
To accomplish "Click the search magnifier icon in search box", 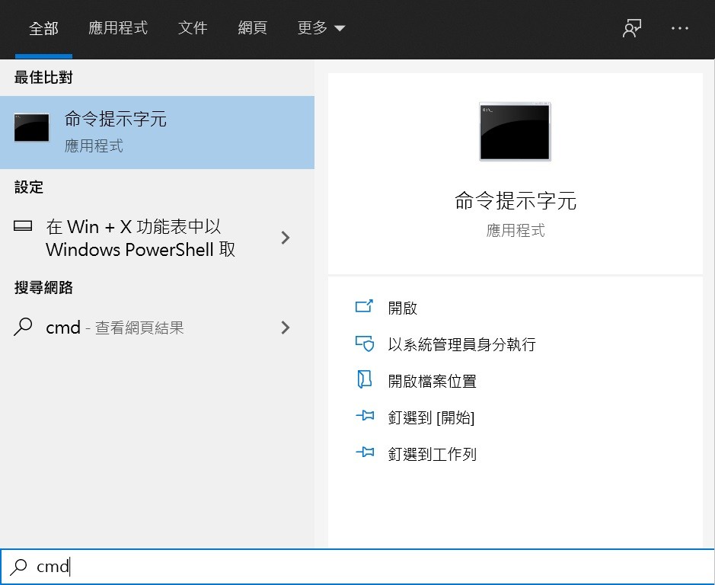I will [x=19, y=567].
